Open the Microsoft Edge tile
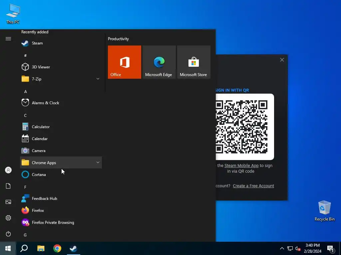 tap(159, 62)
